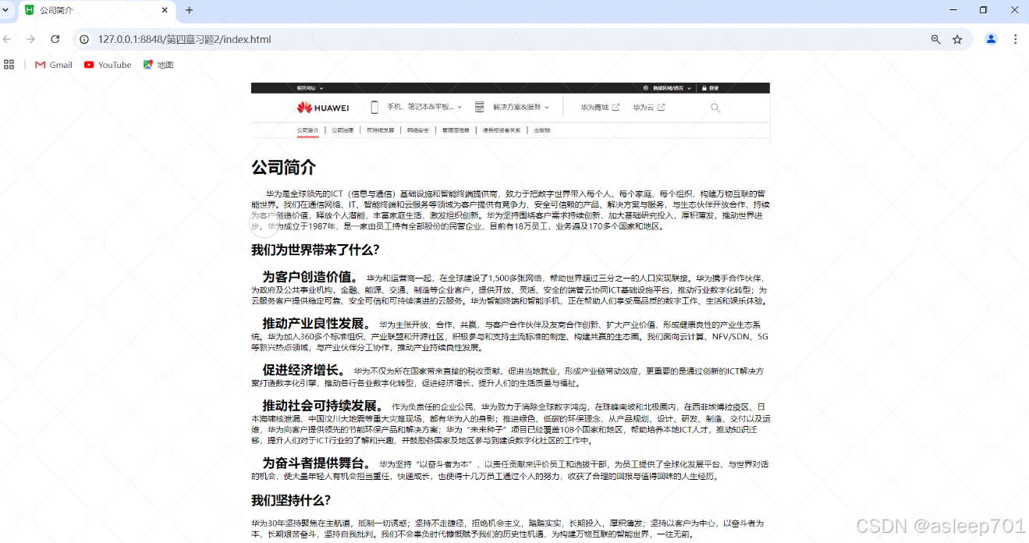The image size is (1029, 543).
Task: Click subheading 为客户创造价值。
Action: click(310, 277)
